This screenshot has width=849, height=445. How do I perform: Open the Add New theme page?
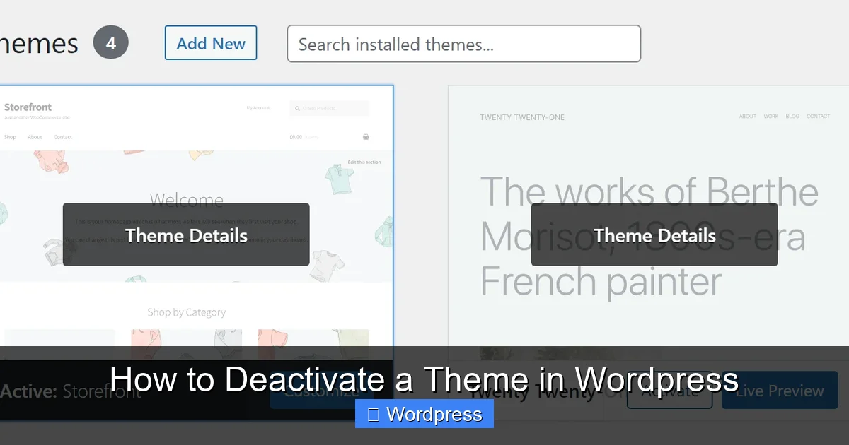coord(210,43)
